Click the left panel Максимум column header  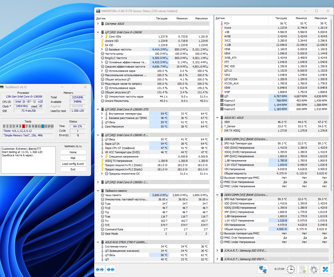(199, 18)
